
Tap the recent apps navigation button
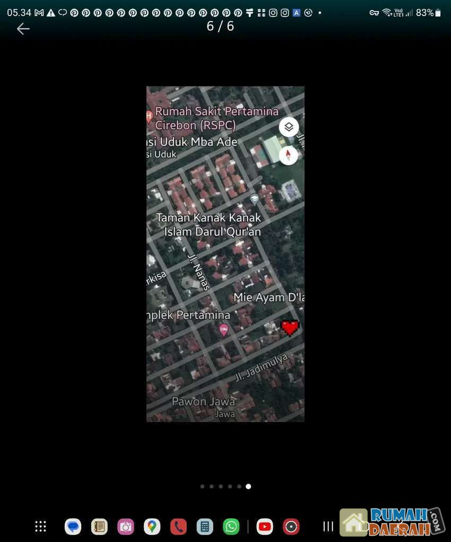click(328, 526)
